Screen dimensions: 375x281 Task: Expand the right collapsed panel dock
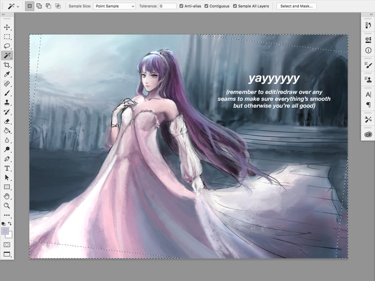pos(371,14)
